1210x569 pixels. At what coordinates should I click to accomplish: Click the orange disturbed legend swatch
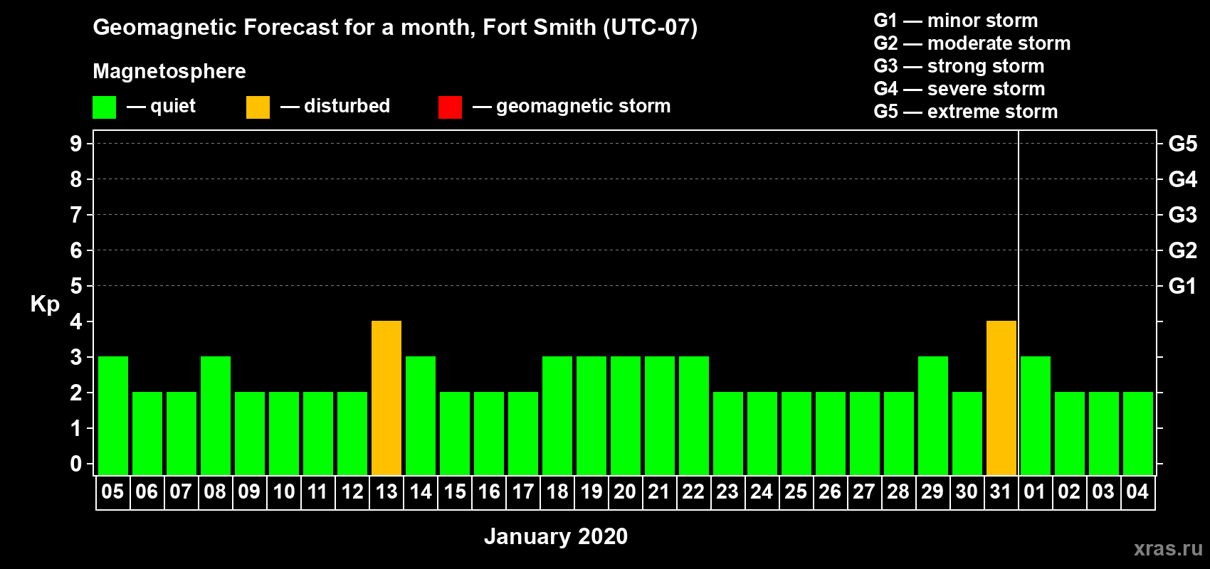tap(258, 107)
